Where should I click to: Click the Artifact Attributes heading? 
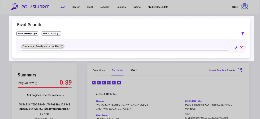[x=106, y=94]
